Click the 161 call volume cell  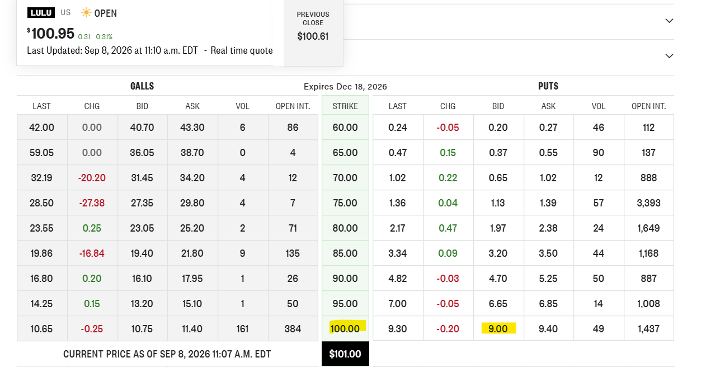coord(242,329)
